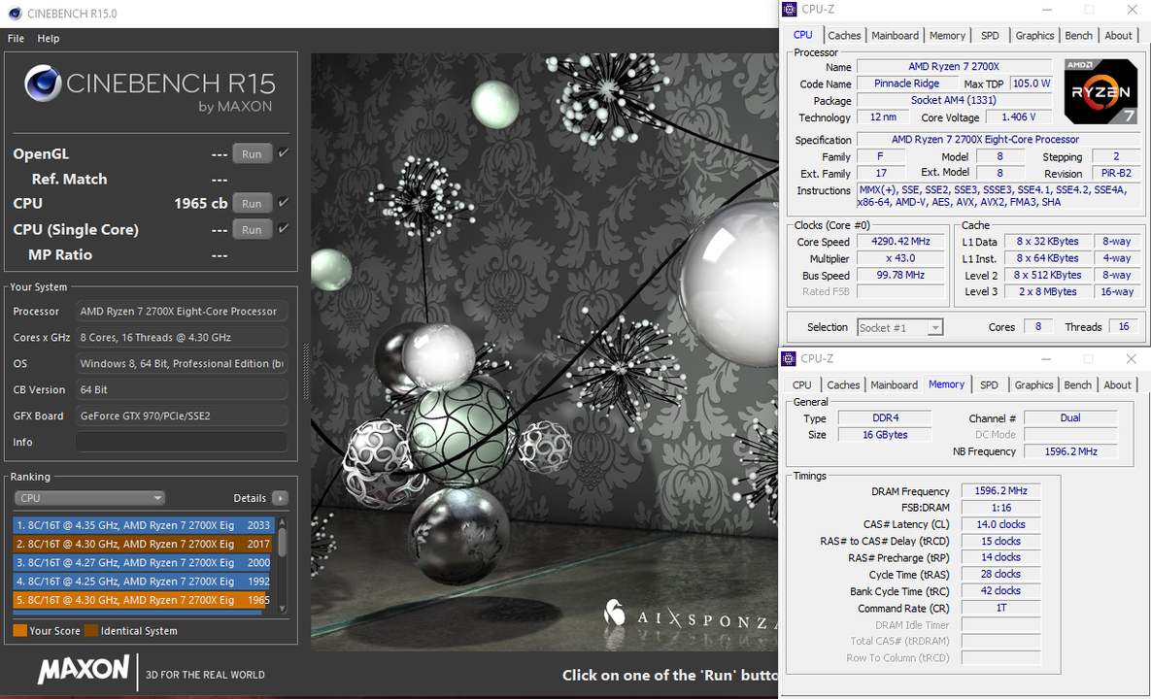Open the Help menu in Cinebench
The image size is (1151, 699).
49,38
